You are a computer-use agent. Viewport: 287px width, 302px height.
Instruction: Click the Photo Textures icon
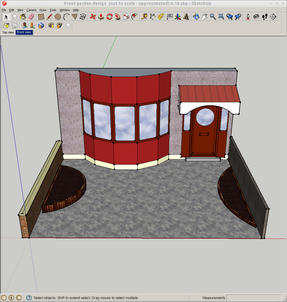tap(33, 25)
